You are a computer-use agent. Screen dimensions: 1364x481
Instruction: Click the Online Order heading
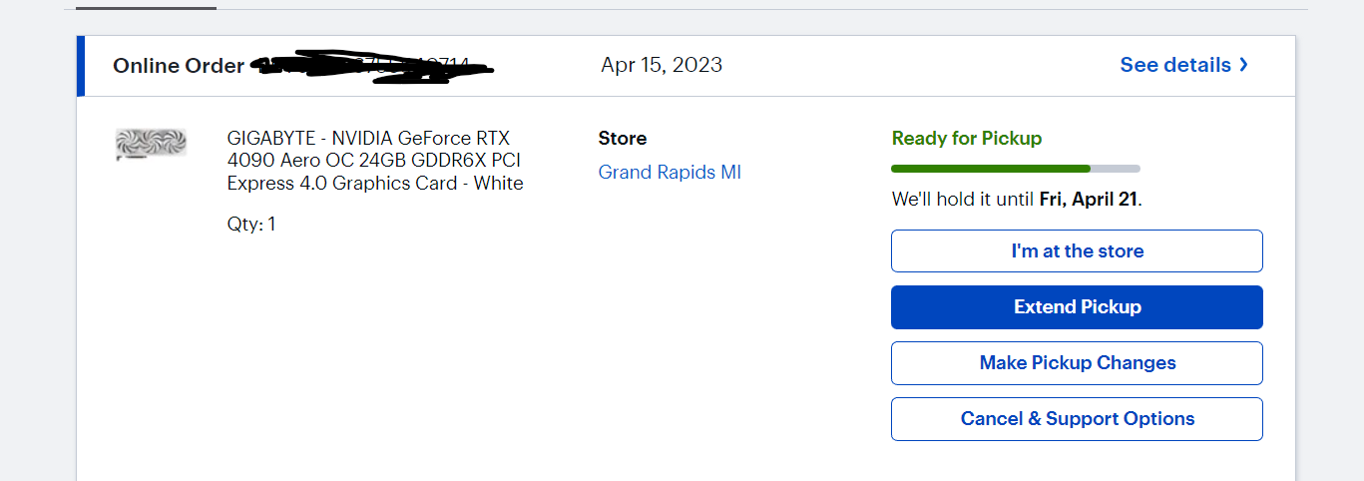click(179, 66)
